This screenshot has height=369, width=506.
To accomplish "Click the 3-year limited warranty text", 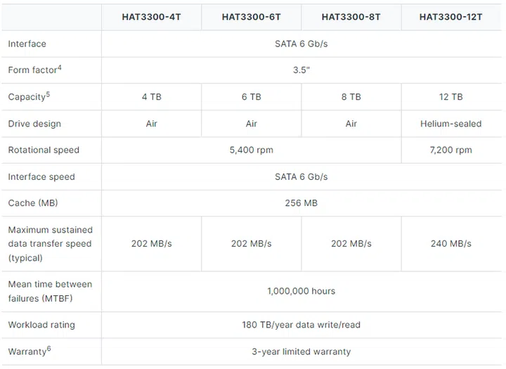I will [301, 351].
